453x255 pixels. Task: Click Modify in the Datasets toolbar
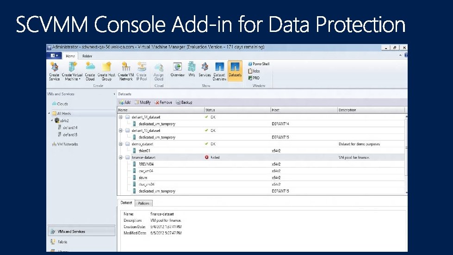(x=143, y=102)
